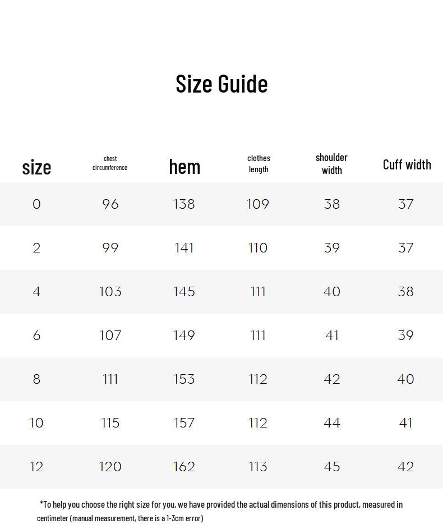
Task: Select cuff width value 41 for size 10
Action: coord(406,423)
